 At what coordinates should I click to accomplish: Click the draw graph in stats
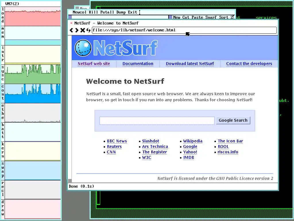coord(33,209)
